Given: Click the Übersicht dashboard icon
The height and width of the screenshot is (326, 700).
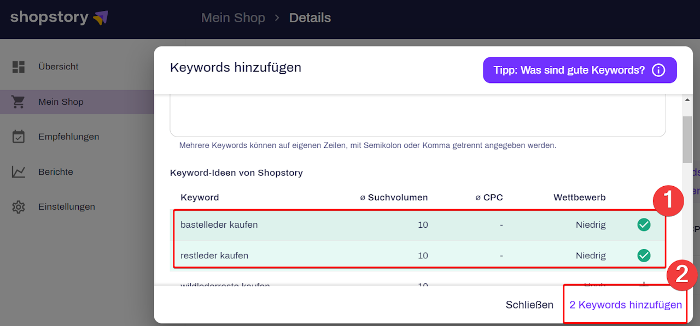Looking at the screenshot, I should point(19,67).
